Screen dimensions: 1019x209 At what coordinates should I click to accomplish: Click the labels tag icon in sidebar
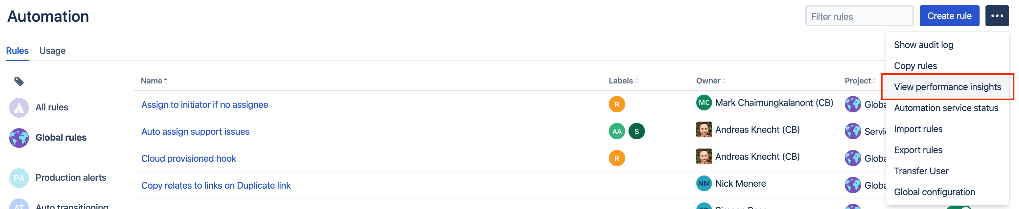(19, 81)
